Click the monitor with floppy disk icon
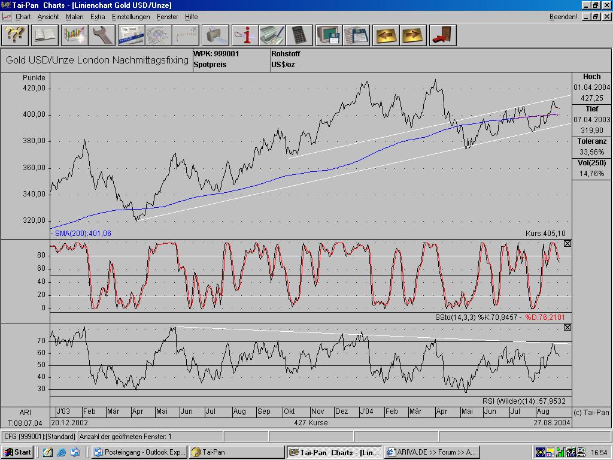The height and width of the screenshot is (460, 613). (329, 35)
